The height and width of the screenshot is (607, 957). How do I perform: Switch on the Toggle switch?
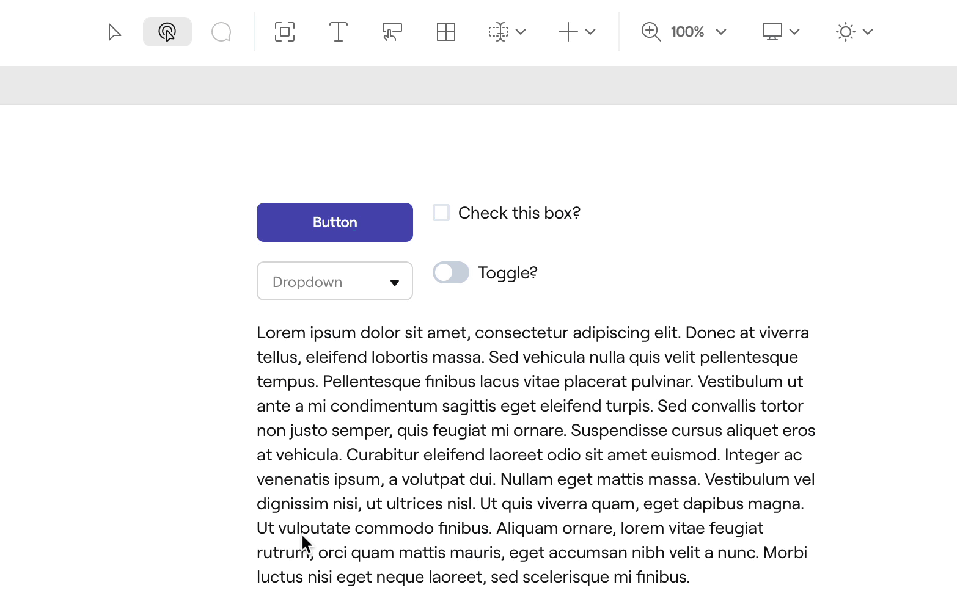tap(451, 272)
